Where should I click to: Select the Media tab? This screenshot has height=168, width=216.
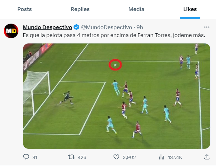136,9
